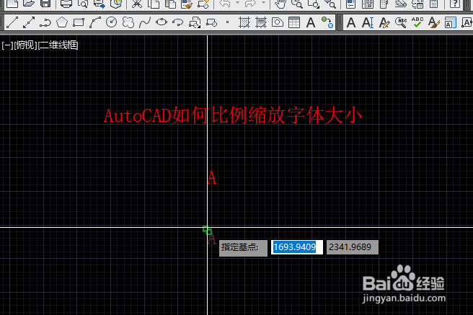Select the Single Line Text tool
The height and width of the screenshot is (315, 473).
(368, 22)
